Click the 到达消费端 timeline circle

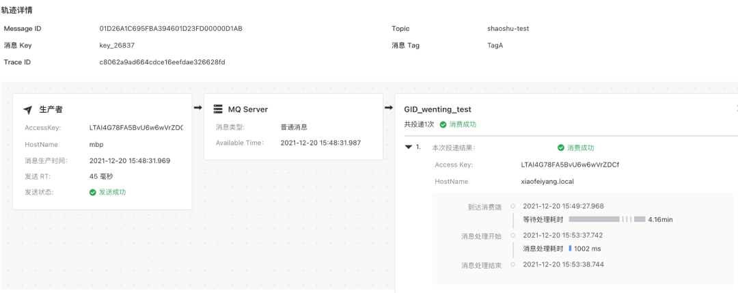click(x=513, y=206)
